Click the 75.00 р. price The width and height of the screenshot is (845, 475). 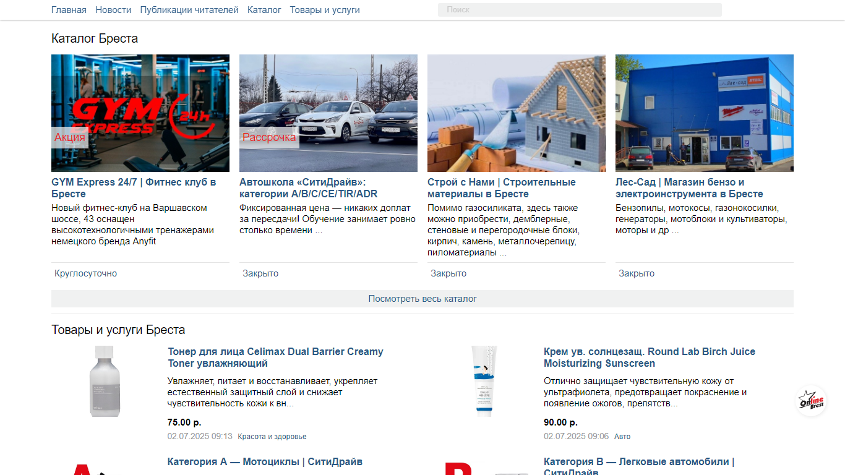[184, 422]
